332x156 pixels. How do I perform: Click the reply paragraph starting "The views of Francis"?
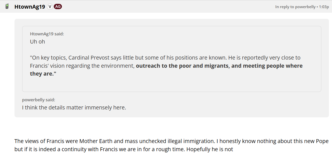tap(171, 145)
